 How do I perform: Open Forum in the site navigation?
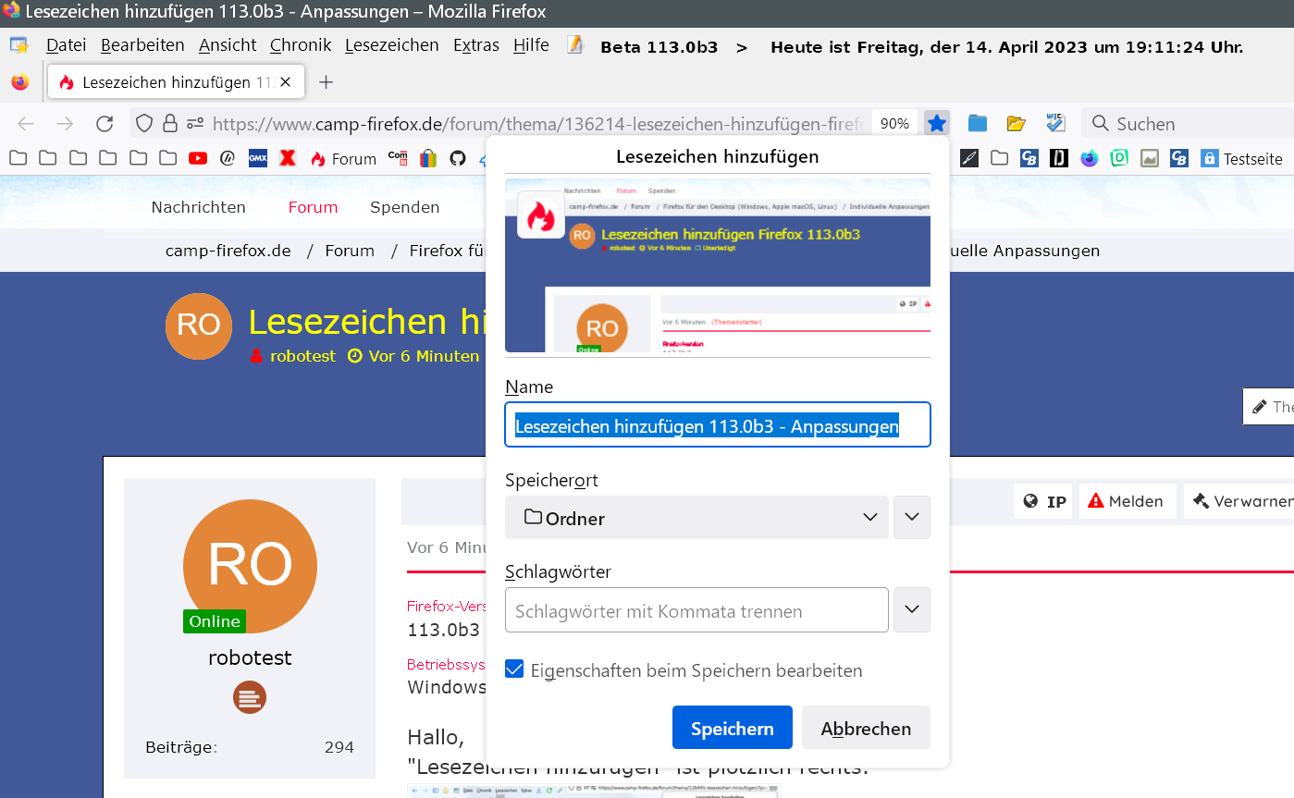coord(313,207)
